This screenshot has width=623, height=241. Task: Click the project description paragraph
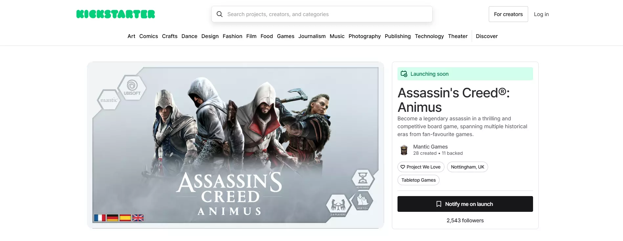(462, 126)
